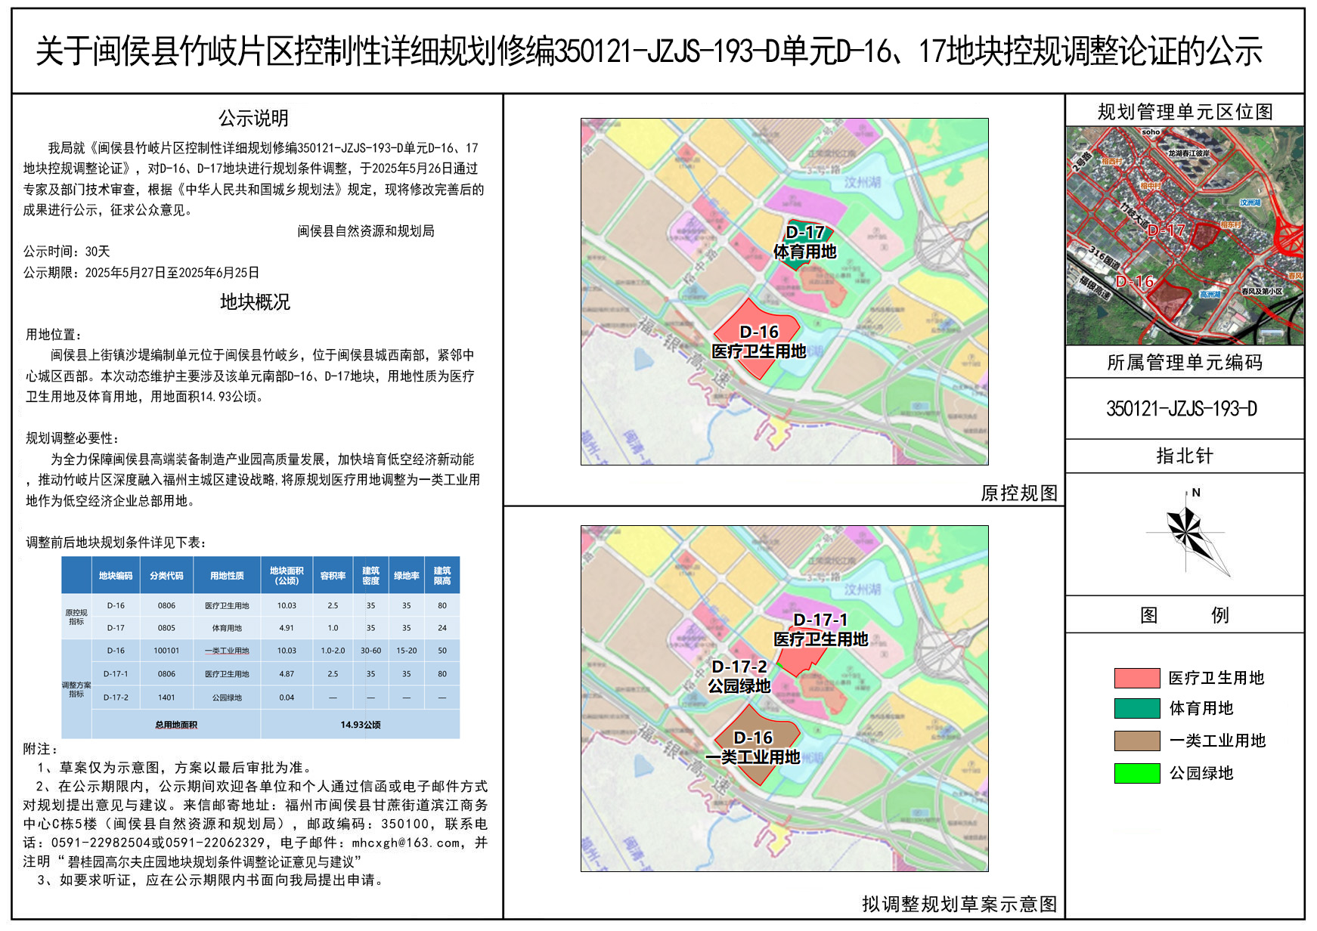This screenshot has height=931, width=1317.
Task: Click the 15-20 green ratio cell
Action: pos(407,651)
